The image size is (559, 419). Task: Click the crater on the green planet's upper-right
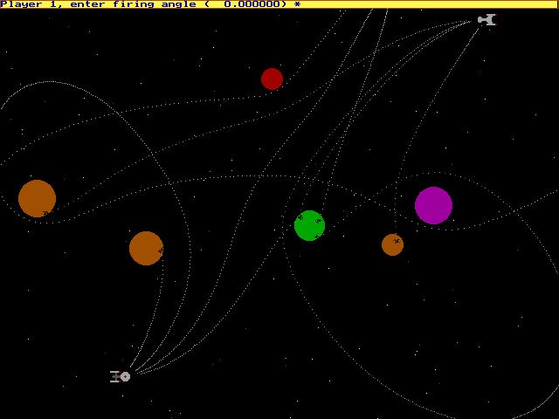(x=319, y=219)
